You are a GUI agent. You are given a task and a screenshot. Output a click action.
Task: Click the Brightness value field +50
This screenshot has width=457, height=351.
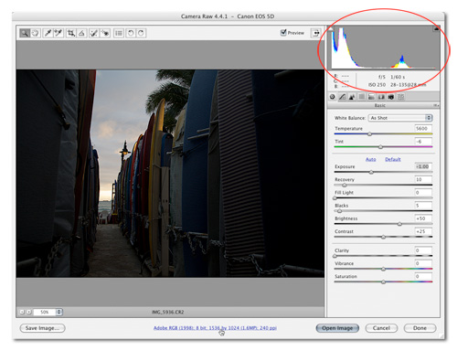[423, 218]
